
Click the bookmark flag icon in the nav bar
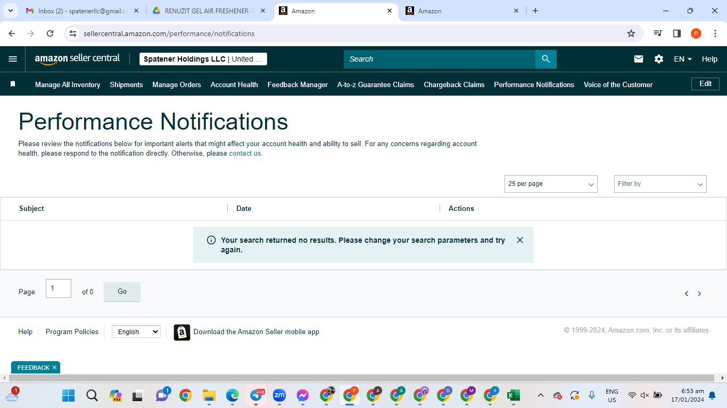click(x=13, y=84)
